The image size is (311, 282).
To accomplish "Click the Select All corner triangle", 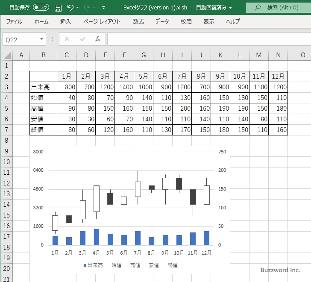I will pos(8,55).
